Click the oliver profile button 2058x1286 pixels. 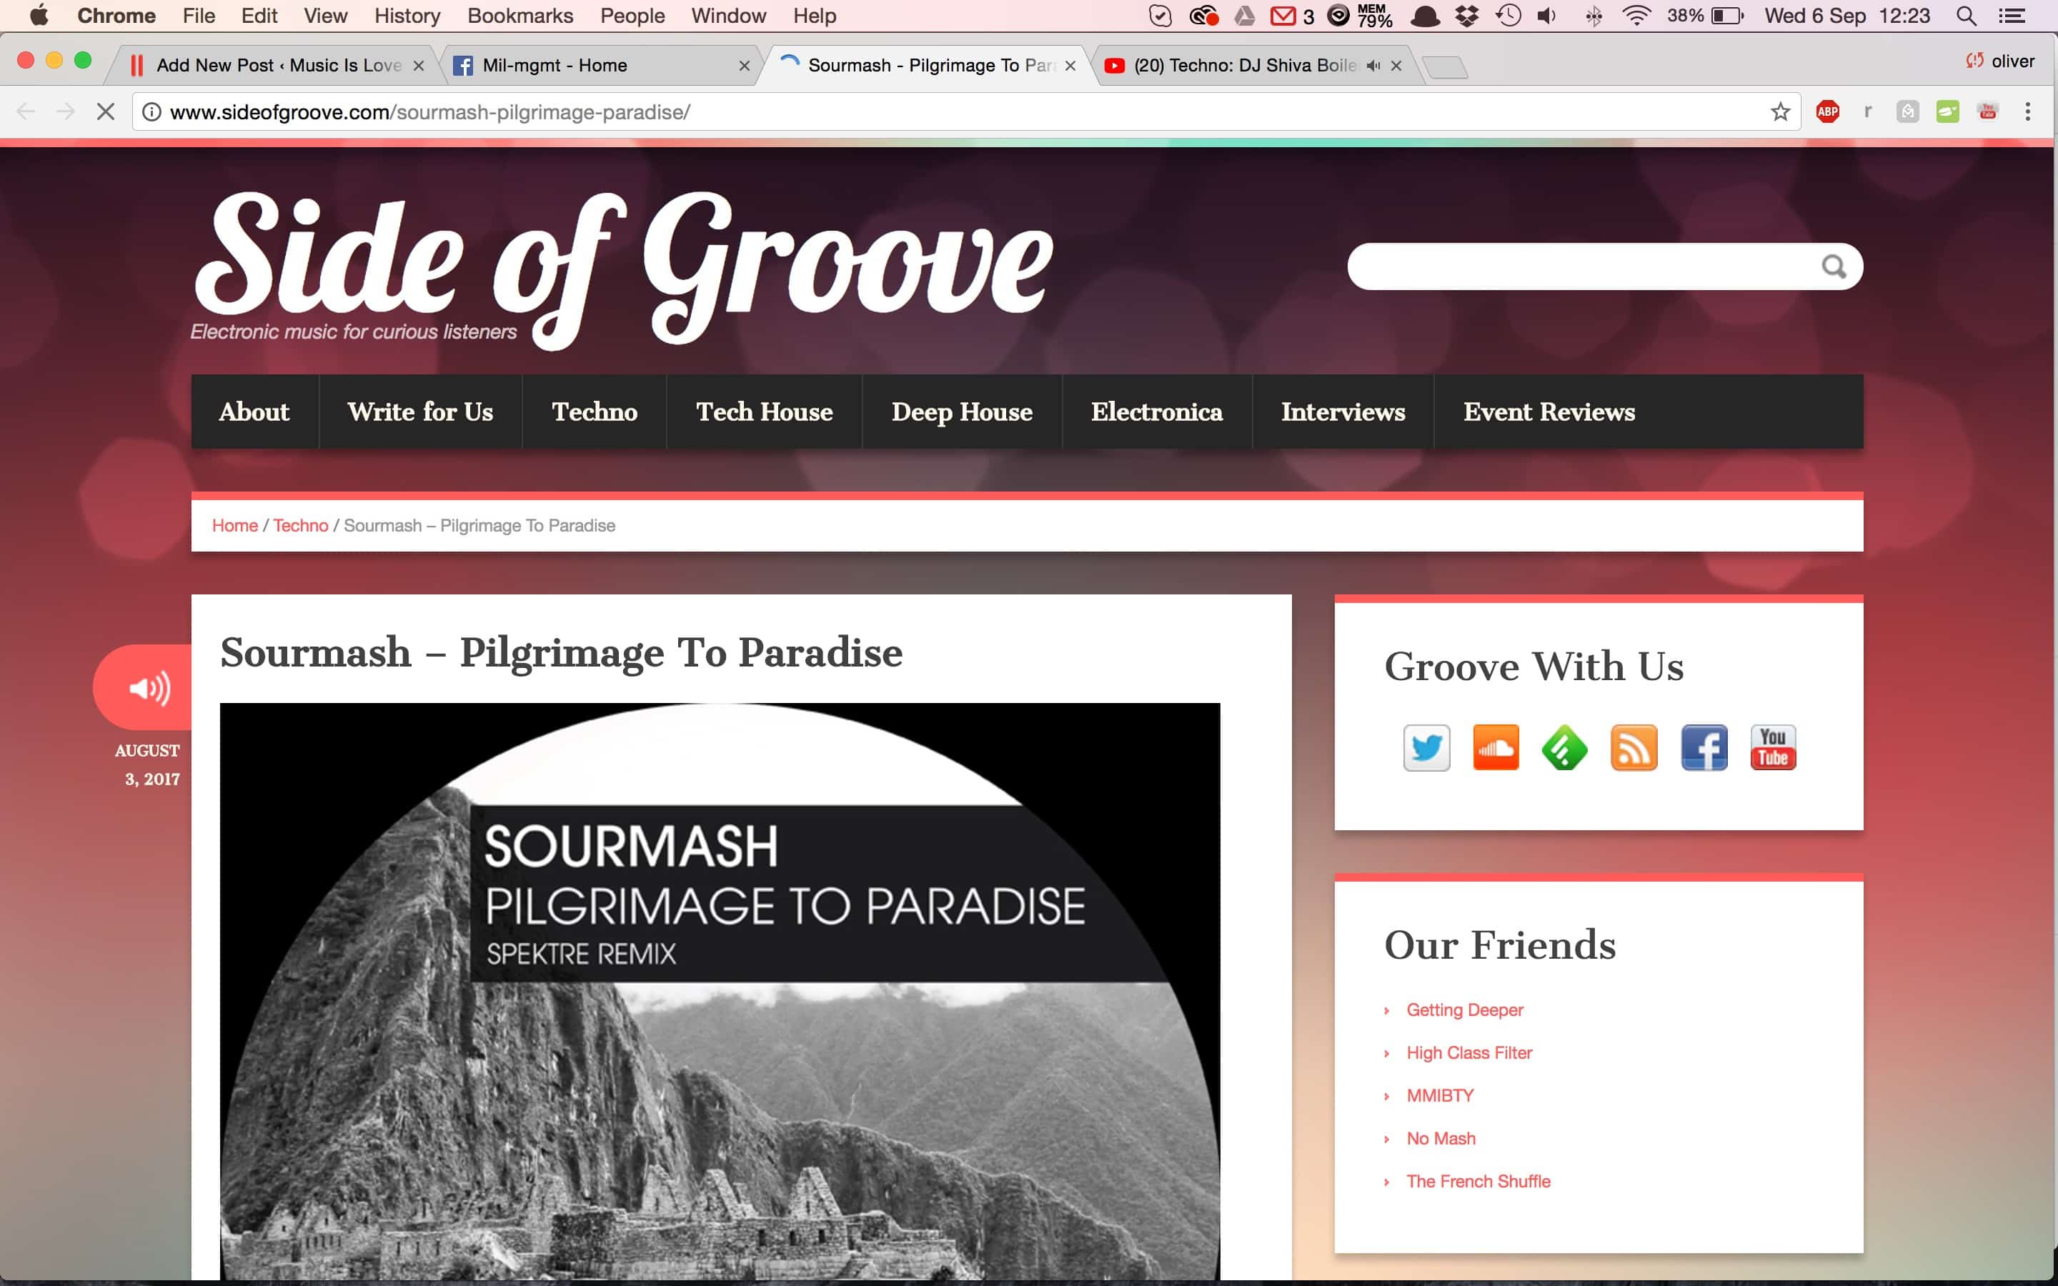[2000, 61]
